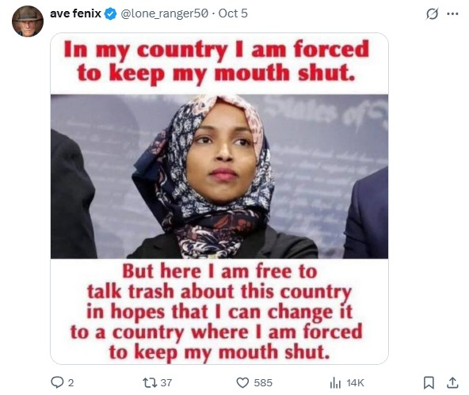Repost using the retweet arrows icon
This screenshot has height=395, width=469.
[x=150, y=382]
